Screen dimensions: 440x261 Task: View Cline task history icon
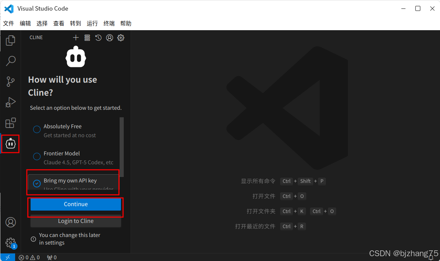click(98, 38)
